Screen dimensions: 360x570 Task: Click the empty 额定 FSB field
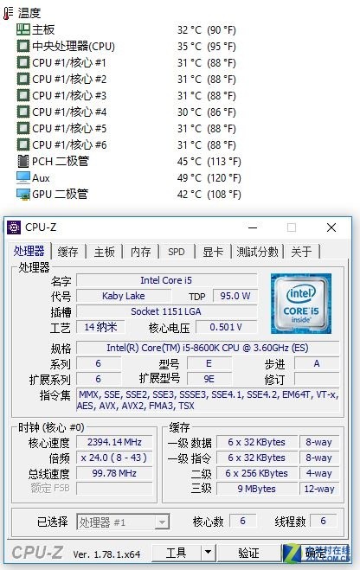click(x=114, y=488)
